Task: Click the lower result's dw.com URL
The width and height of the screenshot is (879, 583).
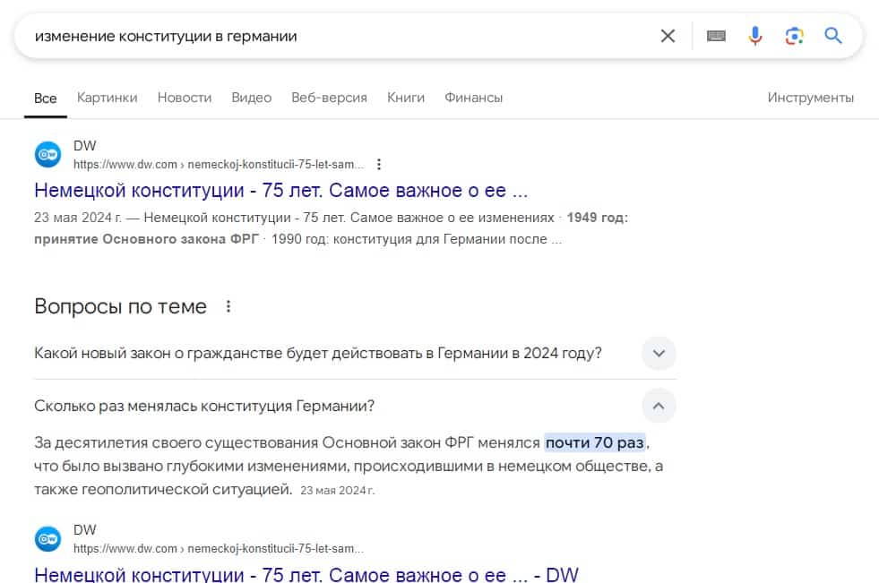Action: coord(219,548)
